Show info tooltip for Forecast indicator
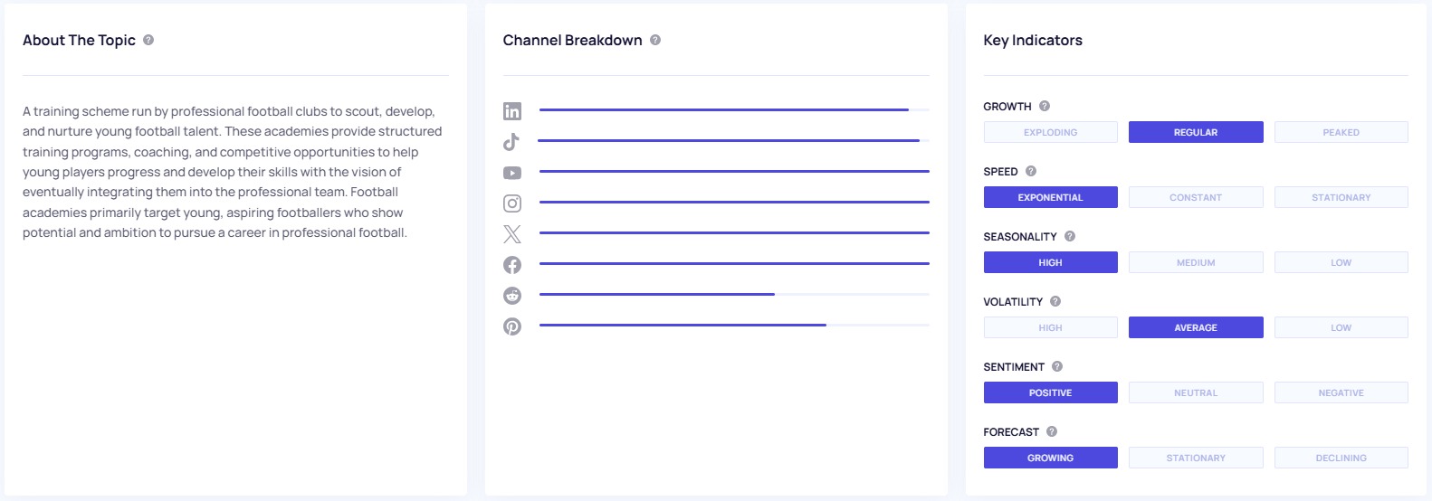The height and width of the screenshot is (501, 1432). [1052, 431]
